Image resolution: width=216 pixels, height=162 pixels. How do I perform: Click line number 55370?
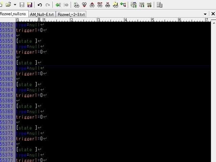(x=6, y=122)
